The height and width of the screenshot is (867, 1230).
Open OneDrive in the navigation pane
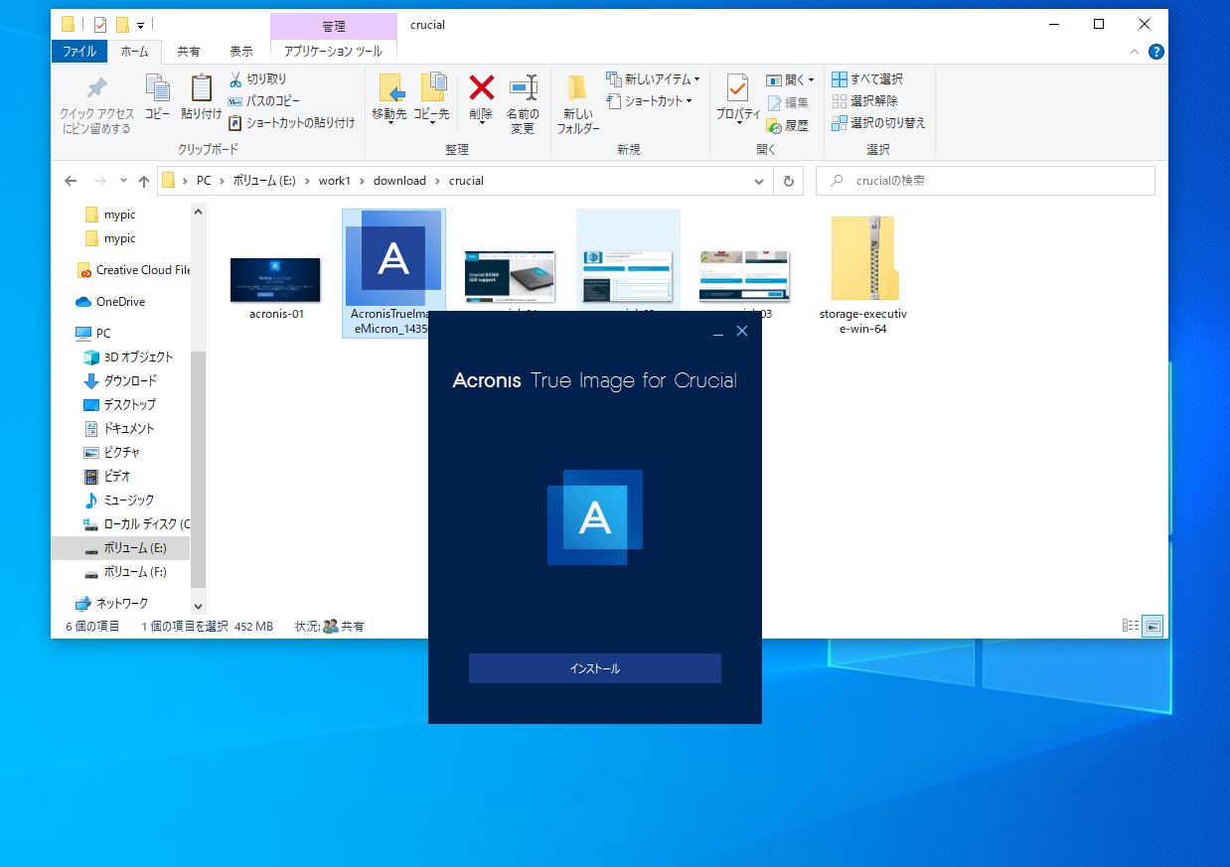(x=110, y=302)
